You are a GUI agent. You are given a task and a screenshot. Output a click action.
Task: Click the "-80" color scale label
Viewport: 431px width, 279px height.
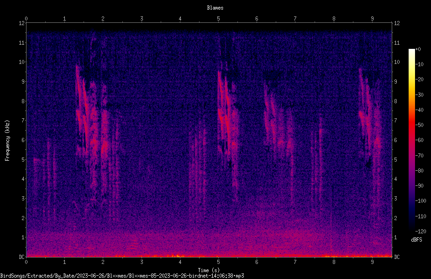pyautogui.click(x=419, y=171)
